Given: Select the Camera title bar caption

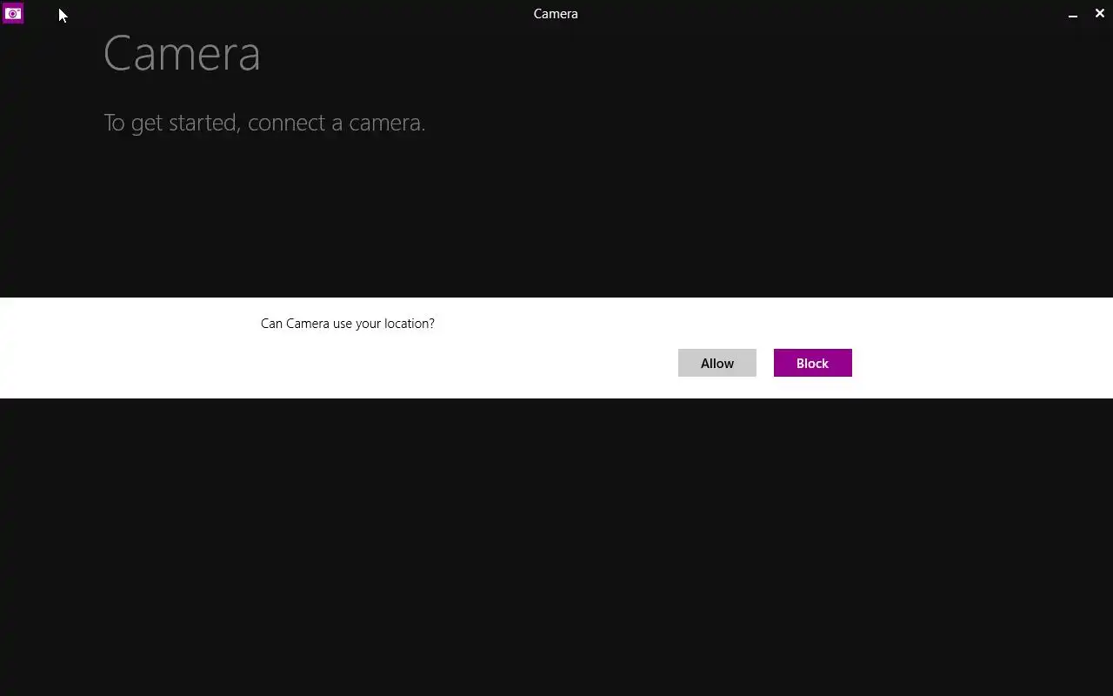Looking at the screenshot, I should click(556, 14).
